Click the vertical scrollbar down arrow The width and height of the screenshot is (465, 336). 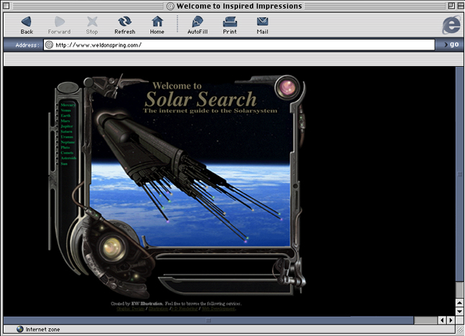(x=459, y=309)
